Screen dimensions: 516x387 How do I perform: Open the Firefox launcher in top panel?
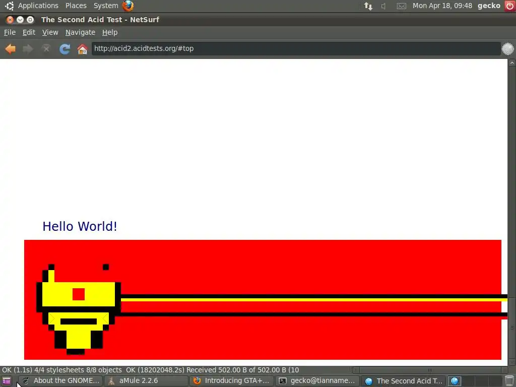[128, 6]
